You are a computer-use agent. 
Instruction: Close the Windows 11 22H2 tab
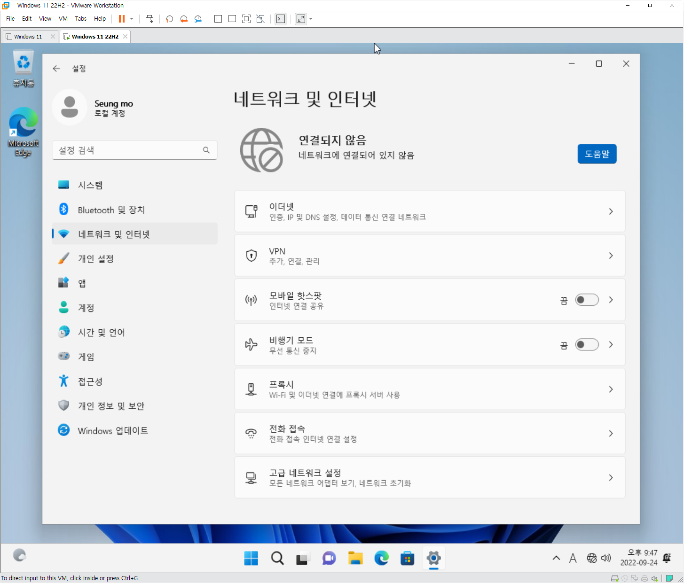[x=125, y=37]
